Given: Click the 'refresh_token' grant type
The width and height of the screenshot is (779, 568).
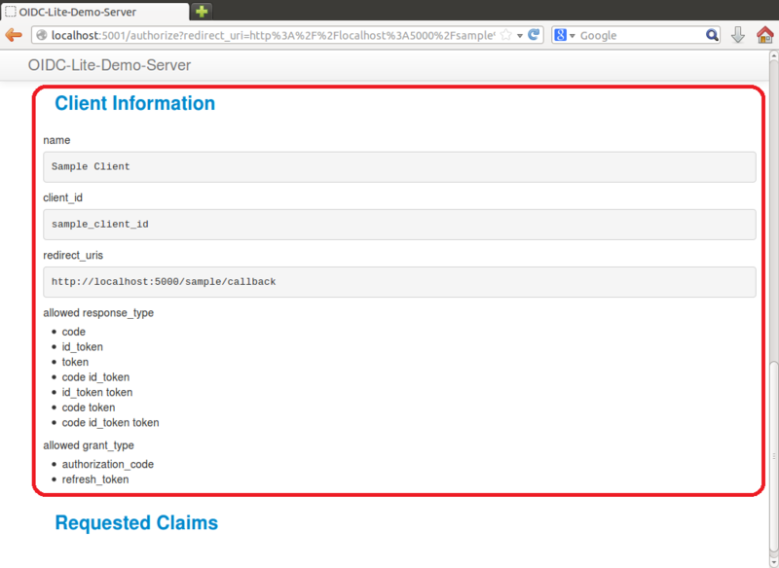Looking at the screenshot, I should click(95, 479).
